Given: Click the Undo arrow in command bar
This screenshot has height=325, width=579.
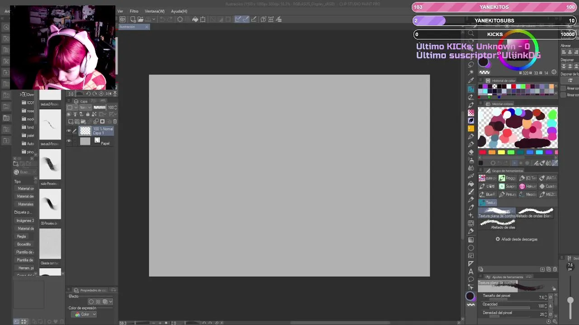Looking at the screenshot, I should [162, 19].
